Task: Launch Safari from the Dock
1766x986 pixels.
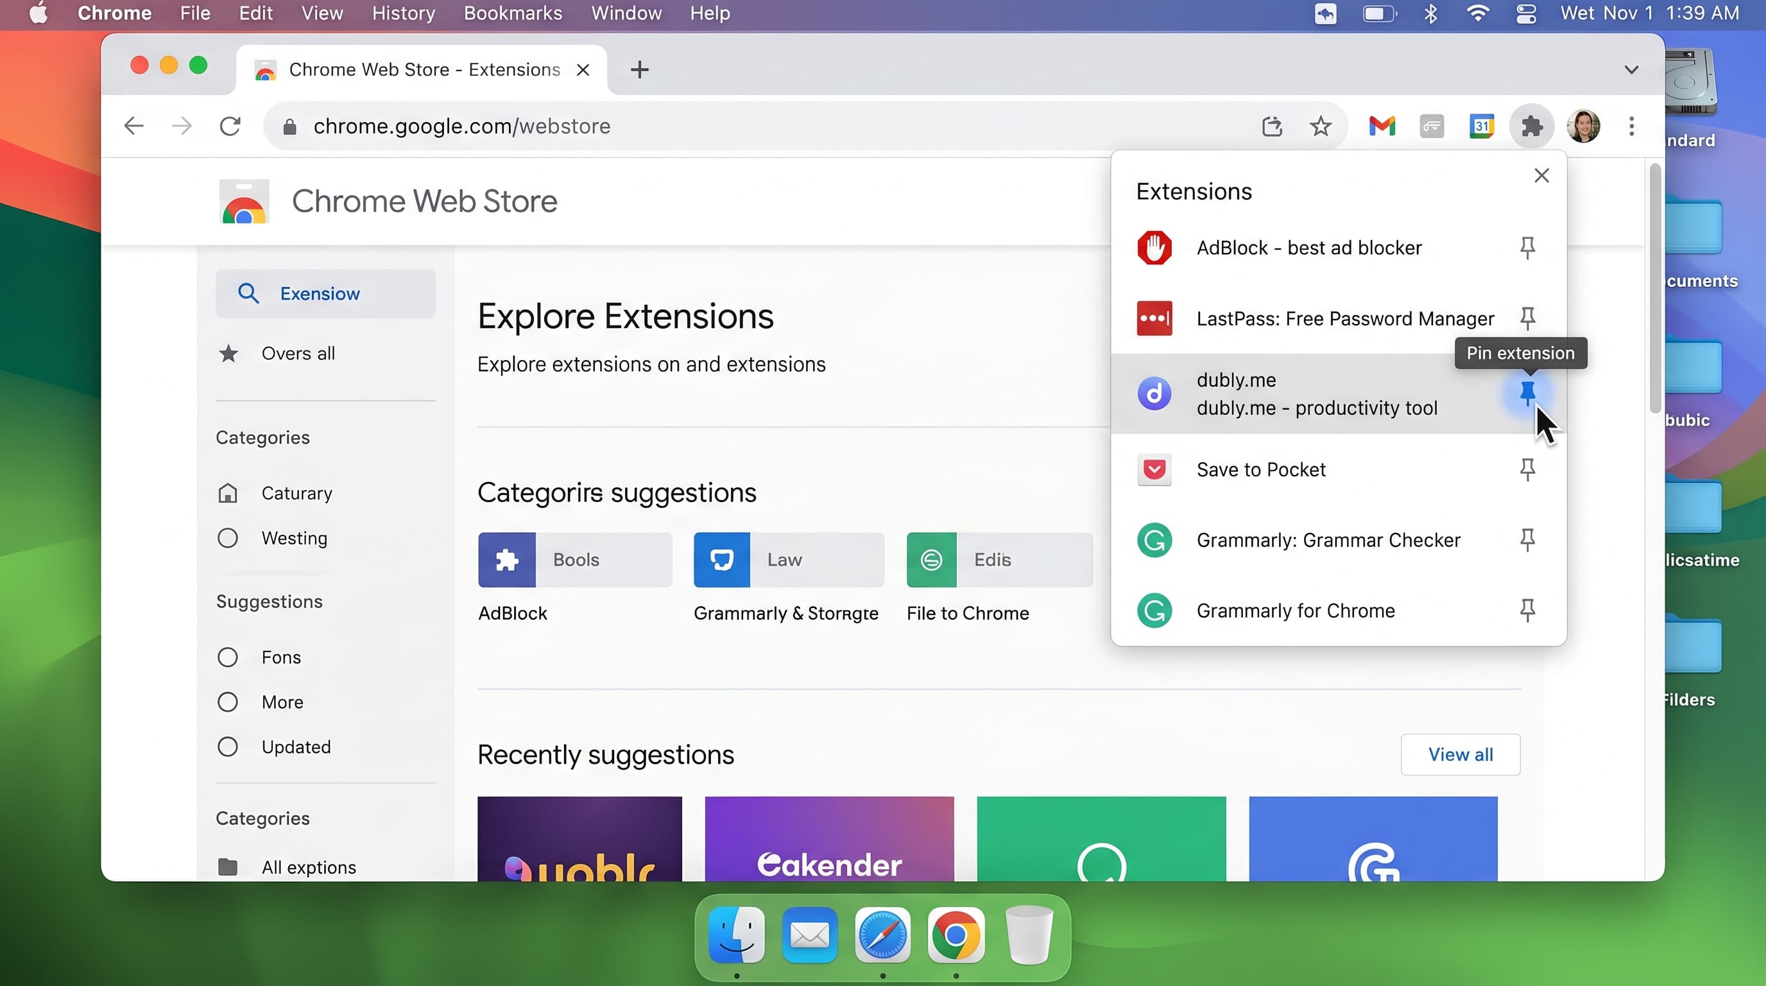Action: (882, 935)
